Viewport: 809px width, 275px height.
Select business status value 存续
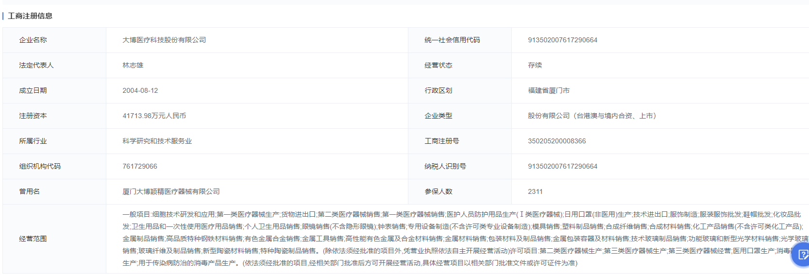tap(535, 65)
